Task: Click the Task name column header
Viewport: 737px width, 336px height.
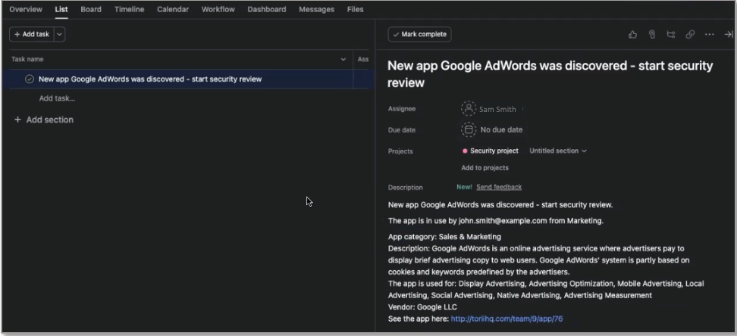Action: click(27, 59)
